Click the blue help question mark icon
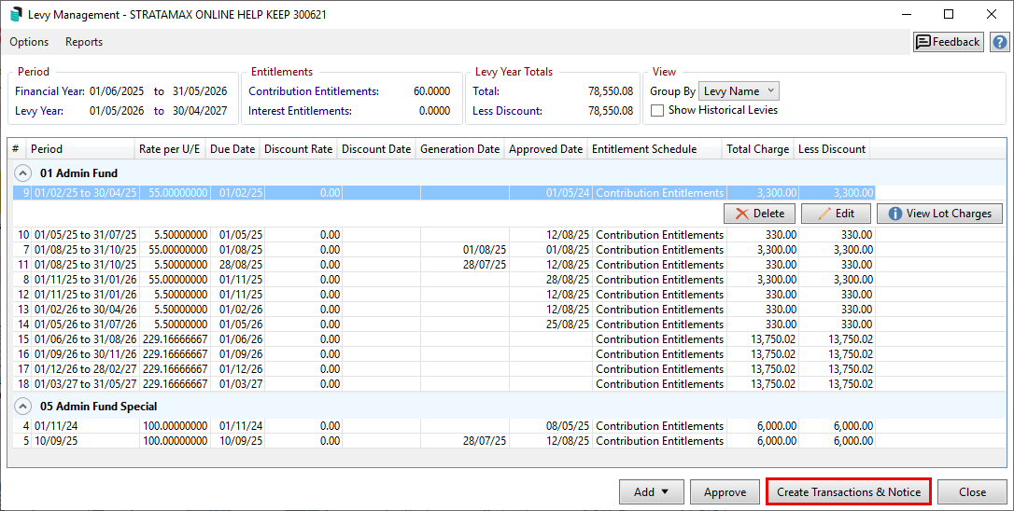Viewport: 1014px width, 511px height. coord(999,42)
